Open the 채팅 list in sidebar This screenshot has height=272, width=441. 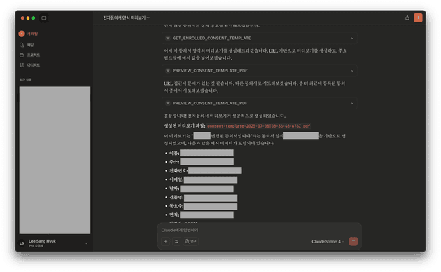click(x=27, y=45)
